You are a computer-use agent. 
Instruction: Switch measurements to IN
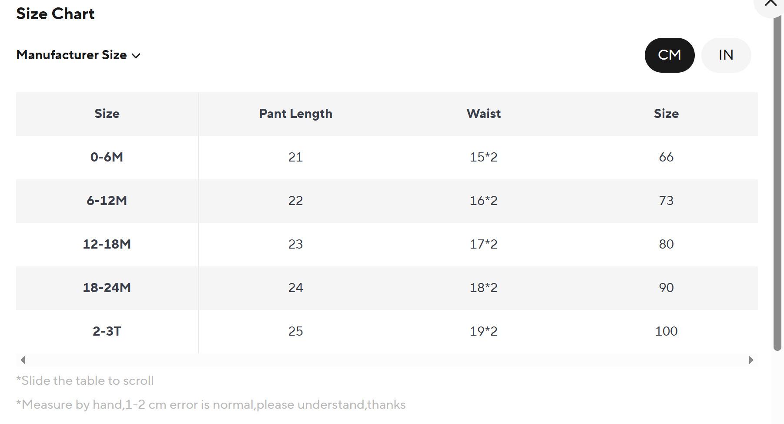[x=726, y=55]
